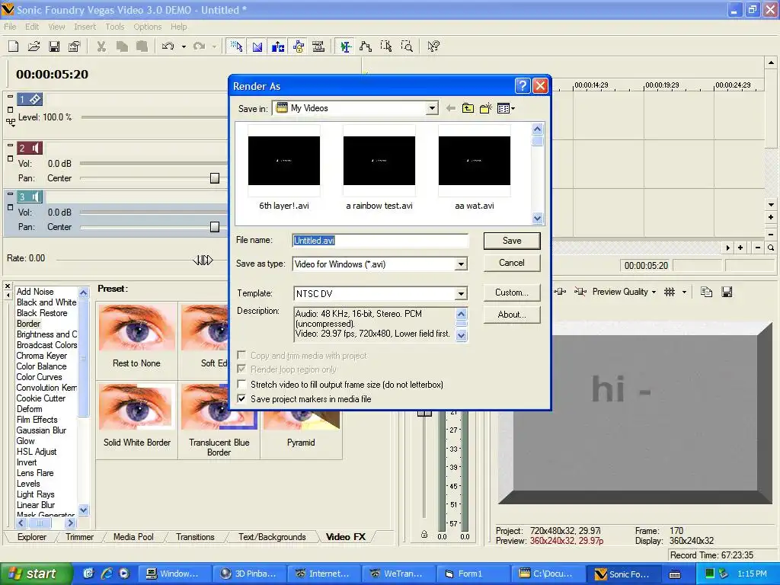780x585 pixels.
Task: Open the Save as type dropdown
Action: point(461,264)
